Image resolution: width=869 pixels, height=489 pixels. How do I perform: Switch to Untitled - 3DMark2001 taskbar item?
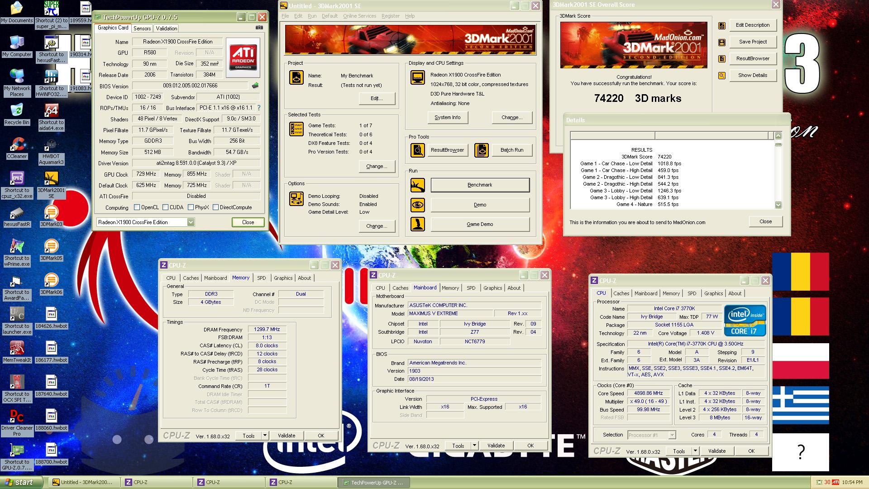click(x=85, y=482)
